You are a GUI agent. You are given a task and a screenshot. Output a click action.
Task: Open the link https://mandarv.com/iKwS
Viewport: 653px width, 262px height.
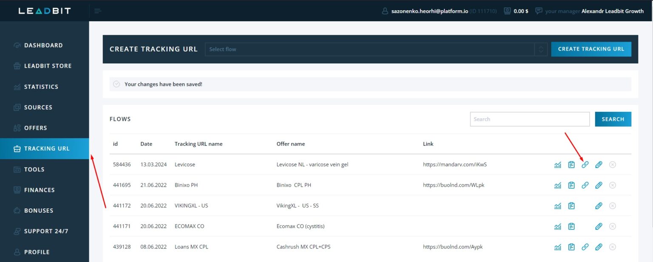tap(455, 164)
